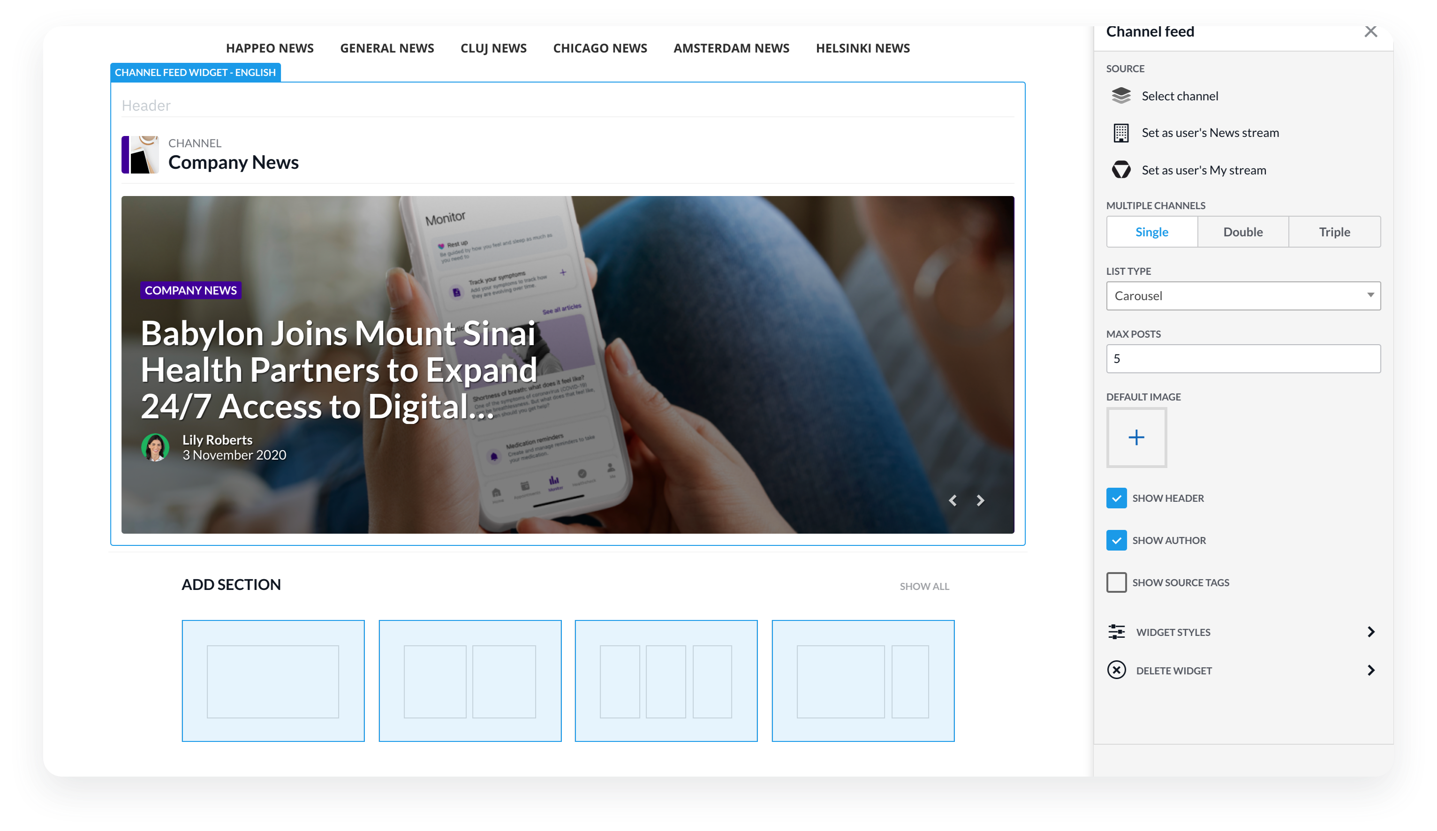Screen dimensions: 1437x831
Task: Expand Delete Widget with its chevron
Action: pyautogui.click(x=1370, y=670)
